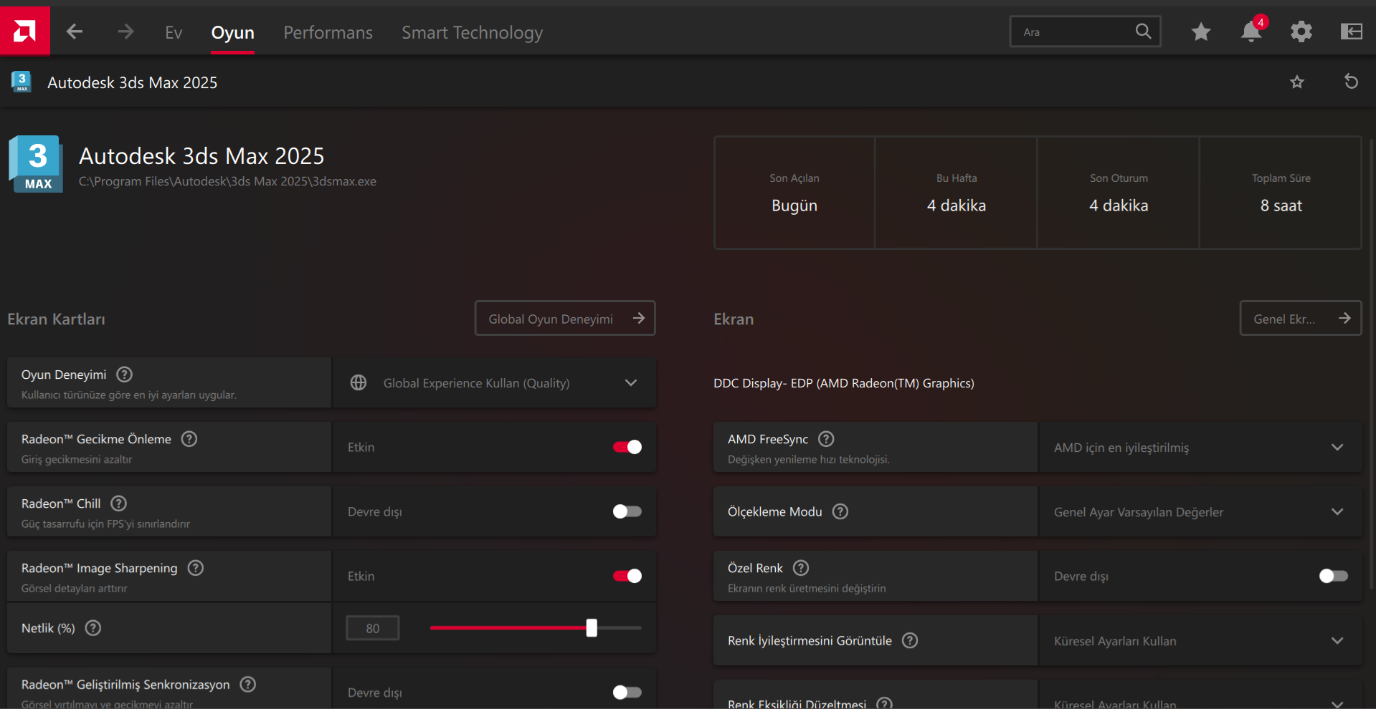This screenshot has height=709, width=1376.
Task: Click the sidebar panel toggle icon
Action: 1351,32
